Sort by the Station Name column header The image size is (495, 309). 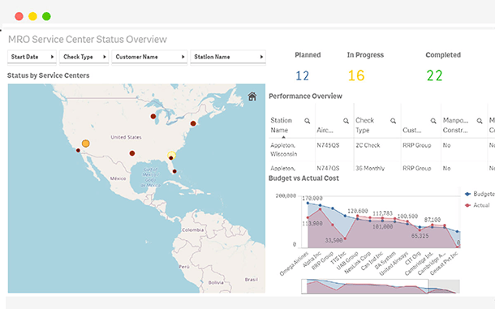coord(281,125)
